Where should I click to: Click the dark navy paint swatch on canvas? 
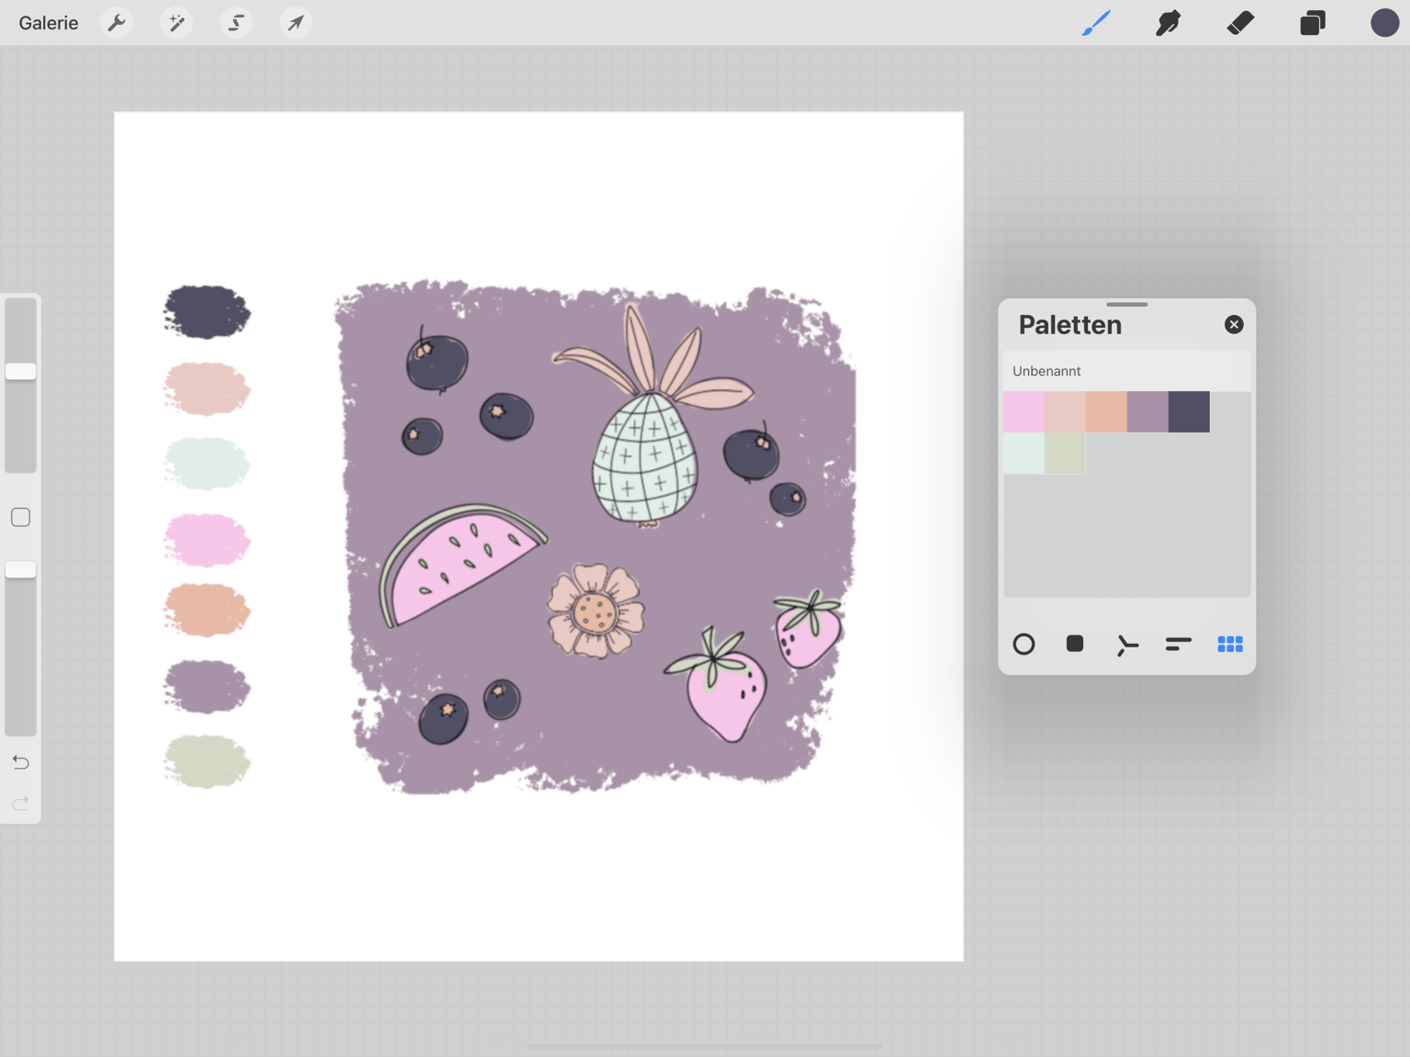207,312
